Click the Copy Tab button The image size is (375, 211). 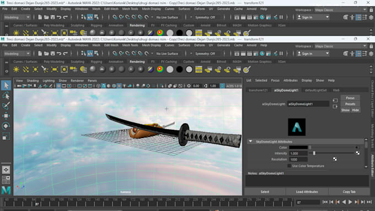click(349, 192)
